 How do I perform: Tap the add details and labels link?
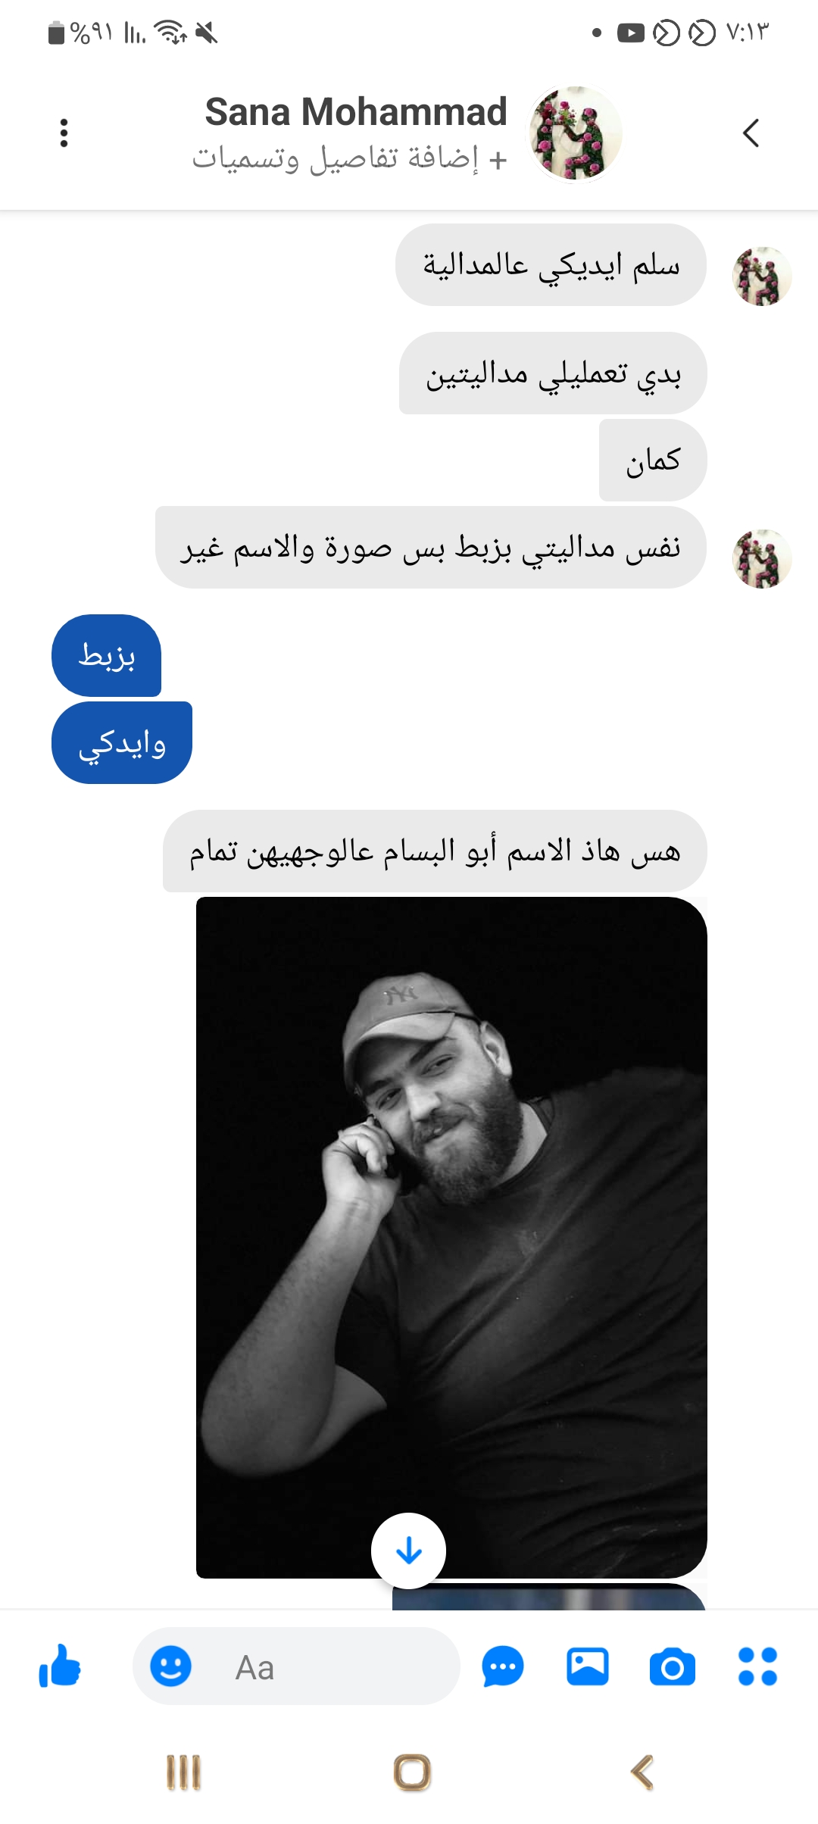(x=349, y=159)
